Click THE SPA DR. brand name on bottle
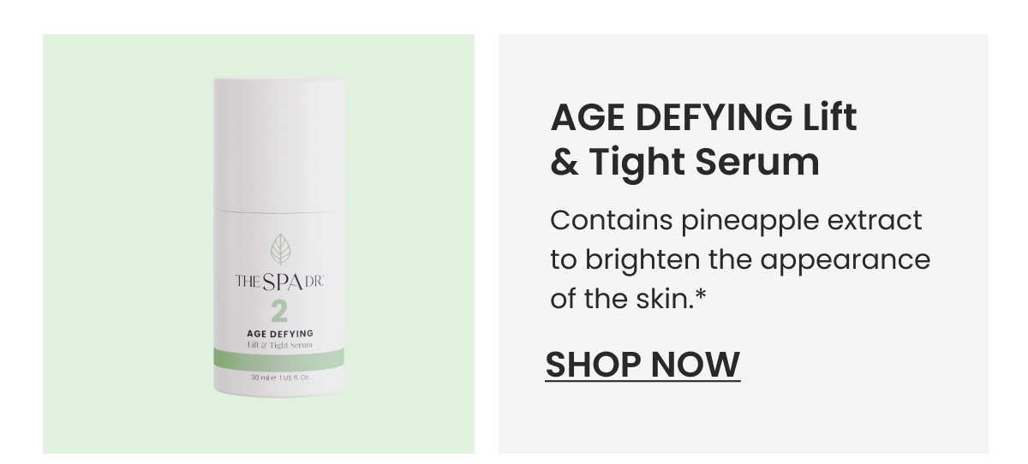Screen dimensions: 1028x464 (279, 283)
